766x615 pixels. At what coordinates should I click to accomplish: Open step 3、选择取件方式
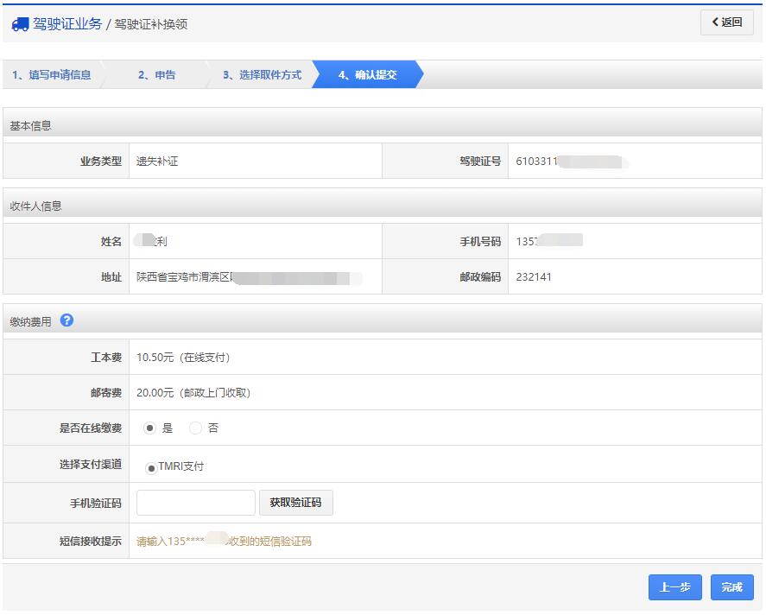[262, 75]
